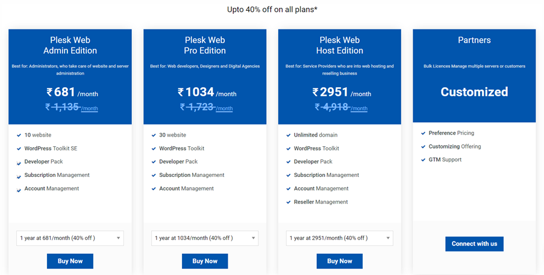Click the /month link under ₹1,135

(x=90, y=108)
